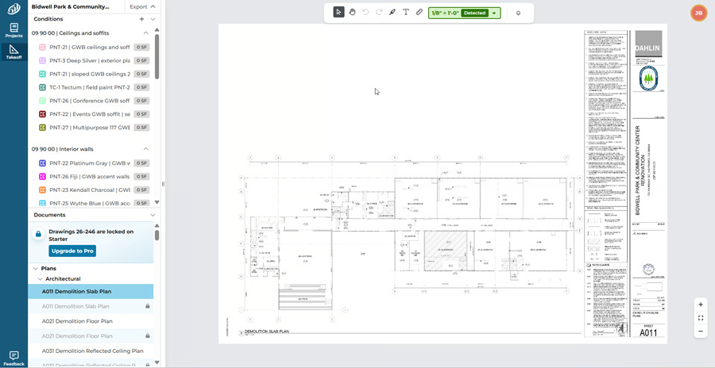Viewport: 715px width, 368px height.
Task: Open the JB user avatar menu
Action: pyautogui.click(x=698, y=13)
